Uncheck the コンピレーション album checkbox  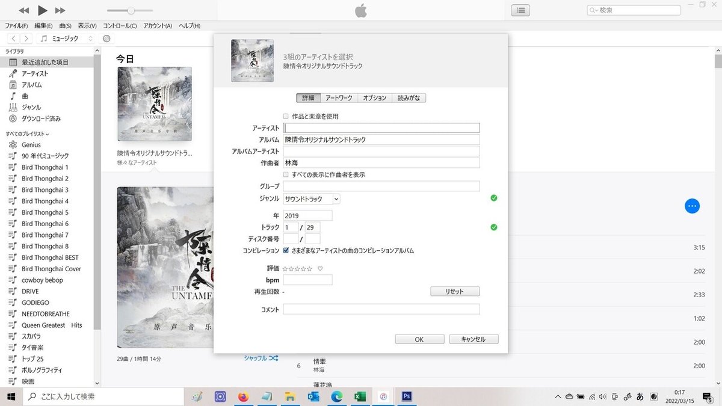click(286, 250)
